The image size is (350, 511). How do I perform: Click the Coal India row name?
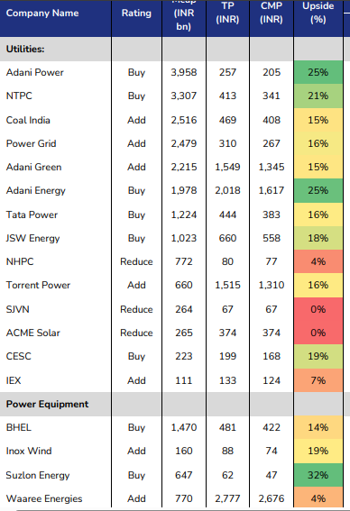(x=28, y=120)
